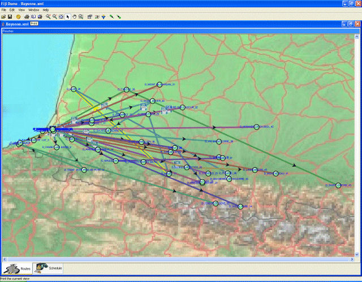Image resolution: width=362 pixels, height=282 pixels.
Task: Click the Print icon in toolbar
Action: [26, 17]
